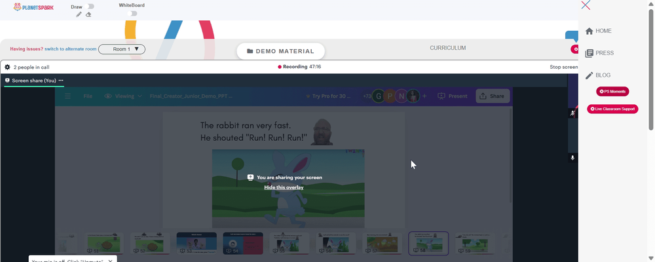Screen dimensions: 655x262
Task: Select slide thumbnail 55
Action: click(x=289, y=243)
